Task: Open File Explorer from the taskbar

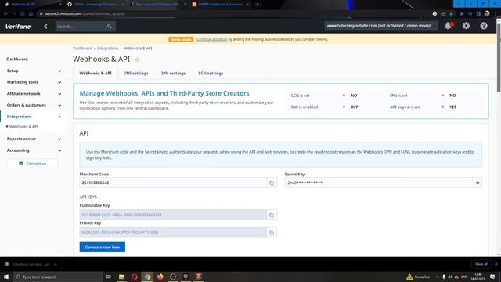Action: [122, 277]
